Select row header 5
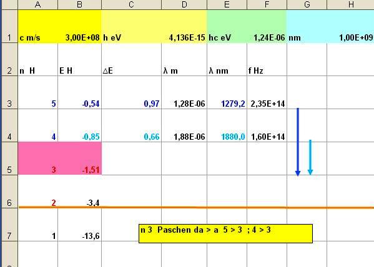This screenshot has width=374, height=267. [9, 158]
